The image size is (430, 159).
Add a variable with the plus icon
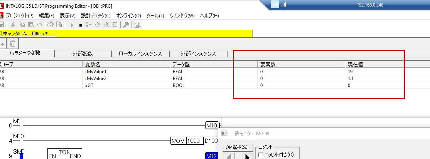click(2, 44)
